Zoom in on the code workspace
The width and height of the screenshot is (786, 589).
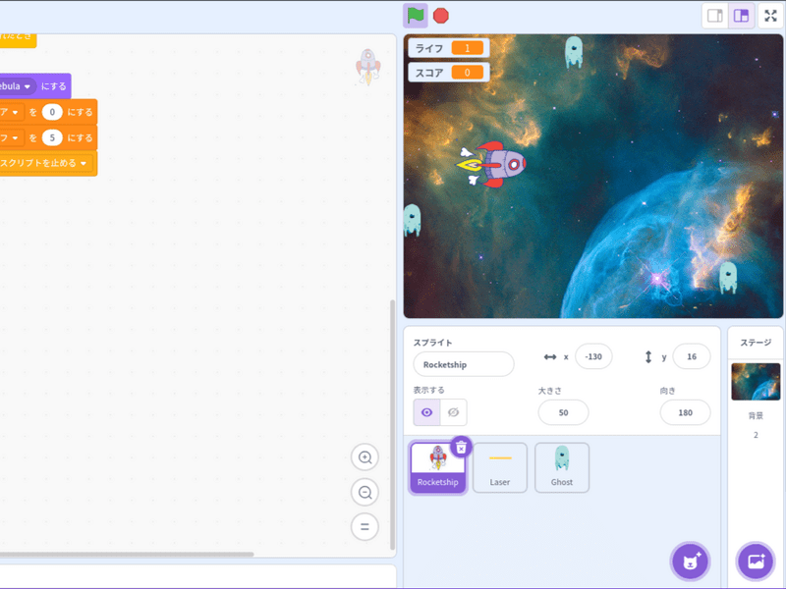(x=365, y=457)
